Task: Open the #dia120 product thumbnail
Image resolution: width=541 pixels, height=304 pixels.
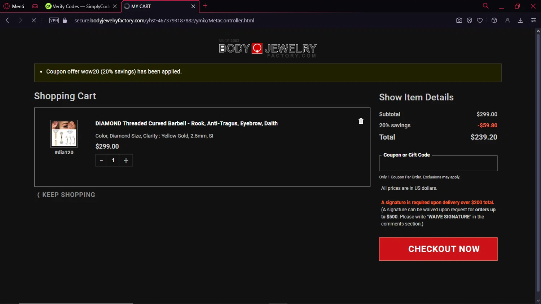Action: pos(64,133)
